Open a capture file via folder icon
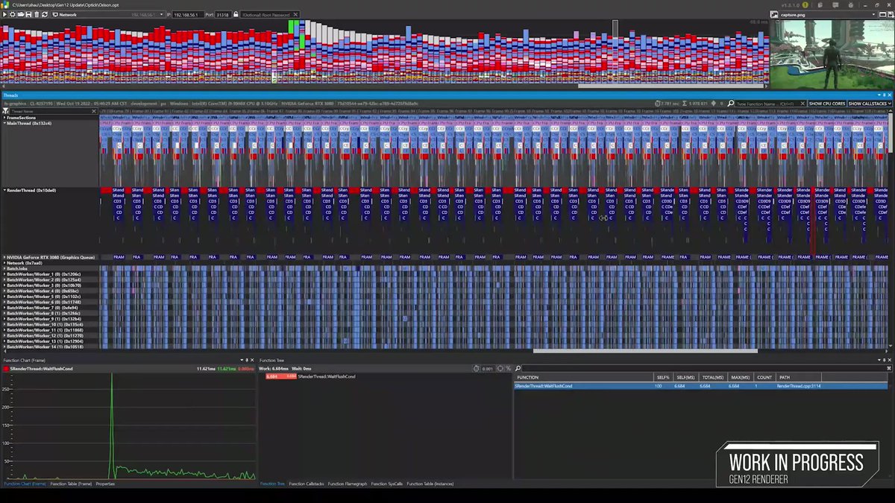 21,14
